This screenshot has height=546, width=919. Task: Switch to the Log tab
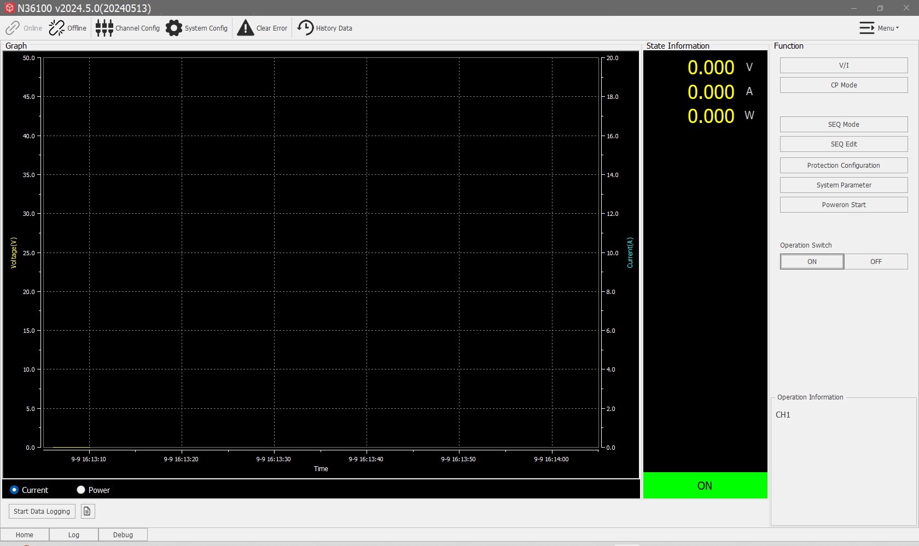(74, 535)
